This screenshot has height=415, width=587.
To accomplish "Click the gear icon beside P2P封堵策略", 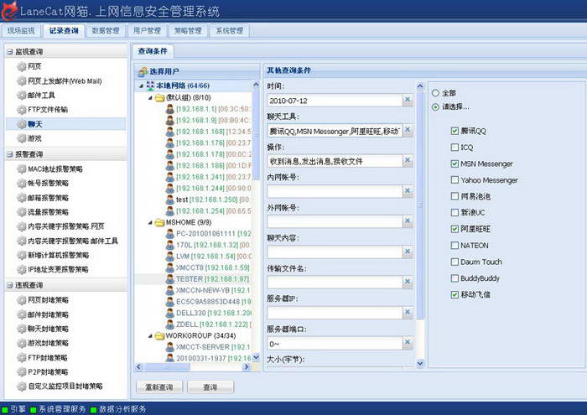I will point(22,372).
